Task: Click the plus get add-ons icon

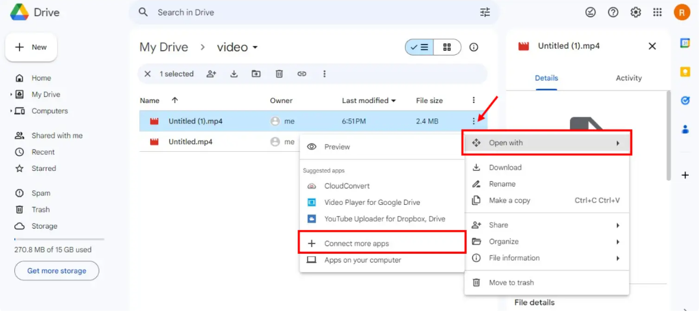Action: coord(685,175)
